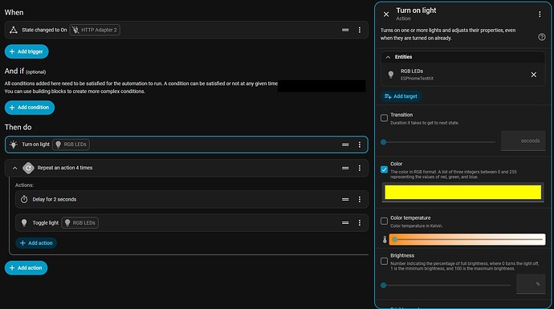The width and height of the screenshot is (554, 309).
Task: Click the bottom Add action button under Then do
Action: tap(26, 268)
